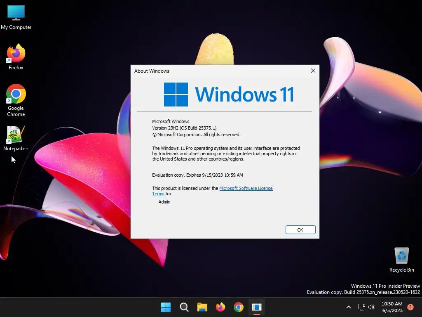
Task: Close the About Windows dialog
Action: coord(313,71)
